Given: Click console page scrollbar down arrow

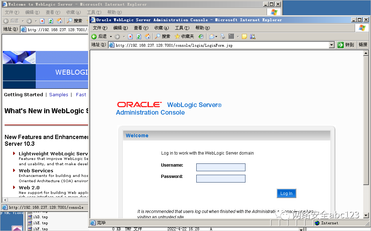Looking at the screenshot, I should [x=366, y=215].
